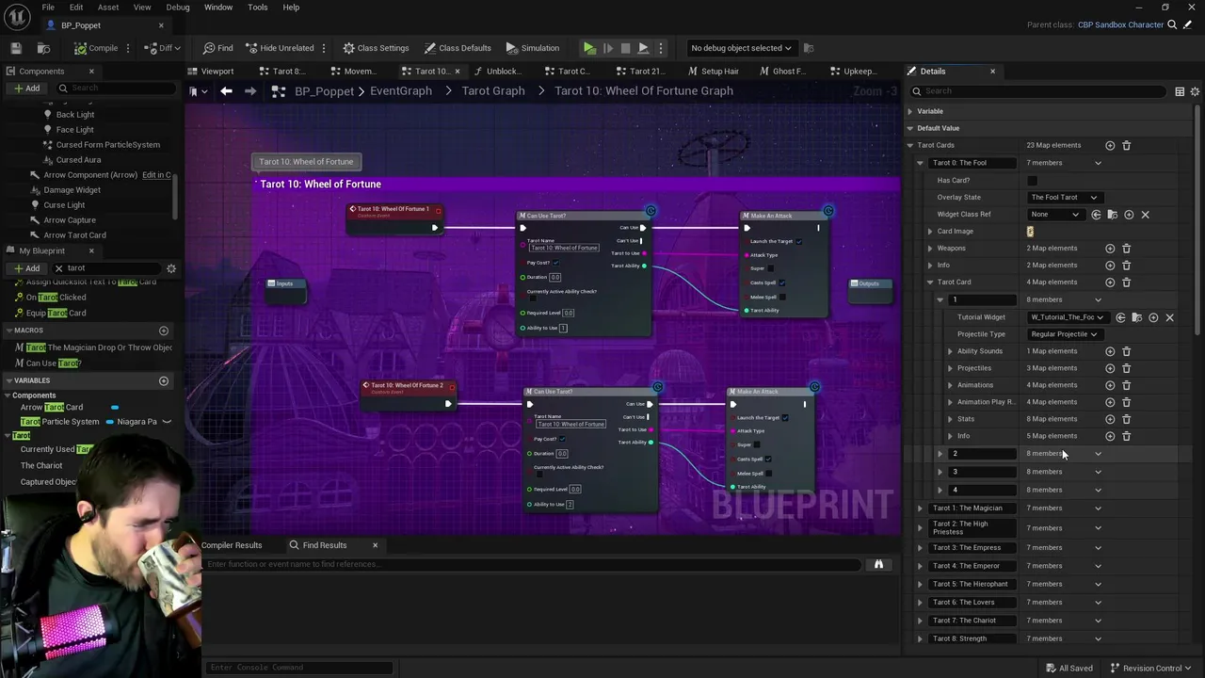The width and height of the screenshot is (1205, 678).
Task: Click the back navigation arrow in graph
Action: [x=226, y=90]
